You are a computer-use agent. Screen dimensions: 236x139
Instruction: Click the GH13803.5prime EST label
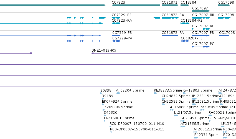click(x=198, y=90)
